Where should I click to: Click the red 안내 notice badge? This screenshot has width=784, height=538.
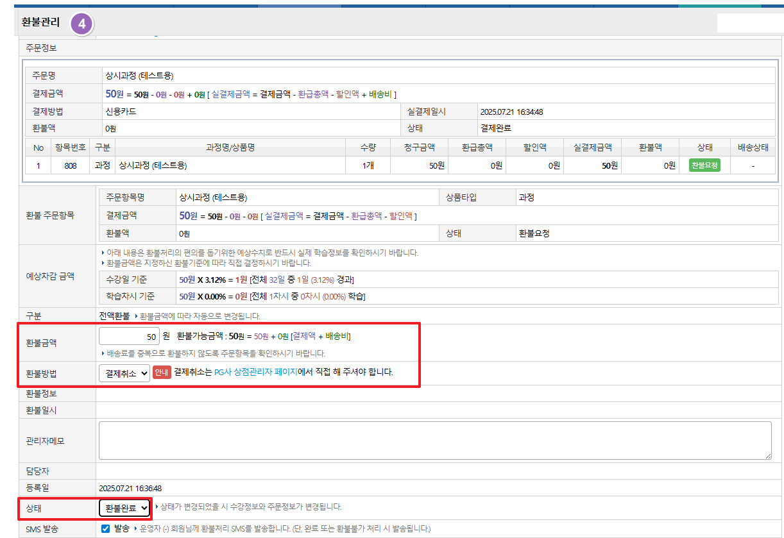[161, 372]
